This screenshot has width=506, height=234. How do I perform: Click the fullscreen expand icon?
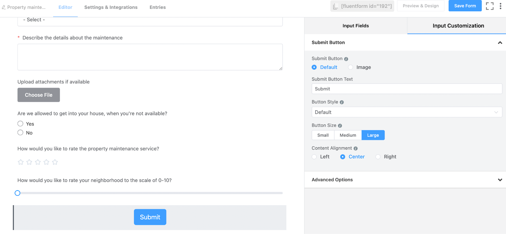click(x=490, y=6)
